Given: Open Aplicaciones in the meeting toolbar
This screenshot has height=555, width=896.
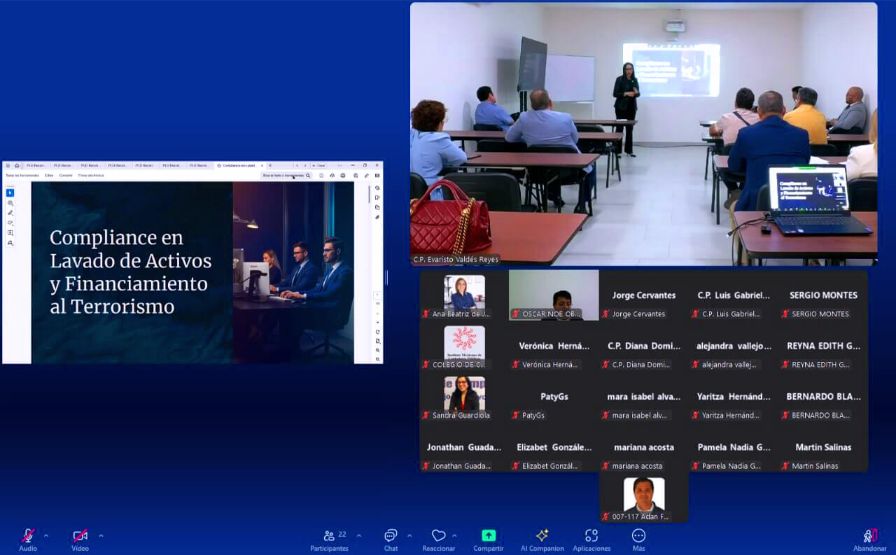Looking at the screenshot, I should pos(591,538).
